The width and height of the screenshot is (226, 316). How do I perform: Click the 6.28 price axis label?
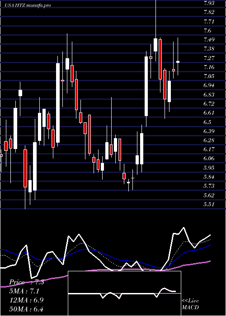point(209,140)
